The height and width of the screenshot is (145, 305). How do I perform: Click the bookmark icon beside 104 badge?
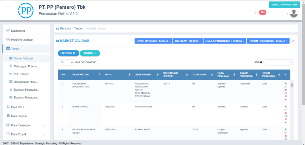[x=256, y=12]
